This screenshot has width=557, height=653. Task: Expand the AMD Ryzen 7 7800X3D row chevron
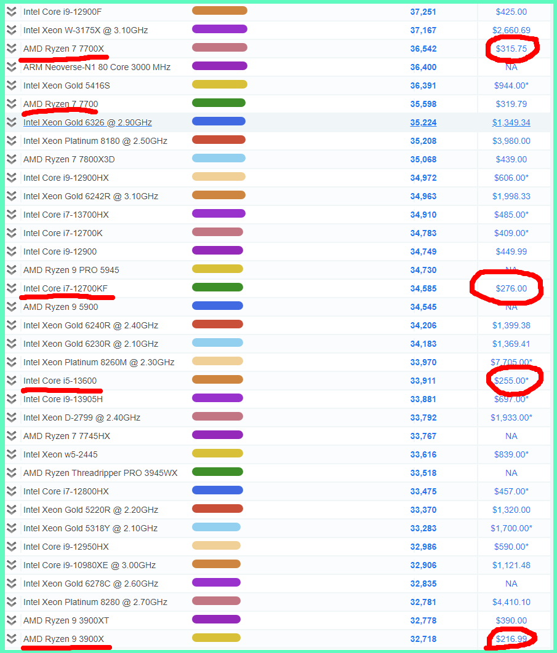pyautogui.click(x=12, y=159)
